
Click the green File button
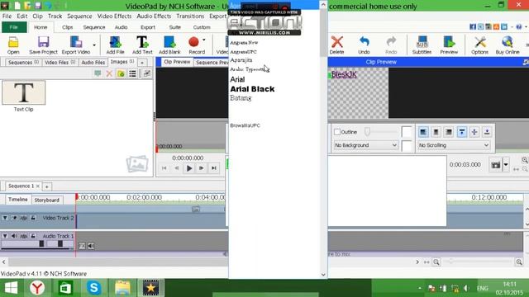pos(14,27)
